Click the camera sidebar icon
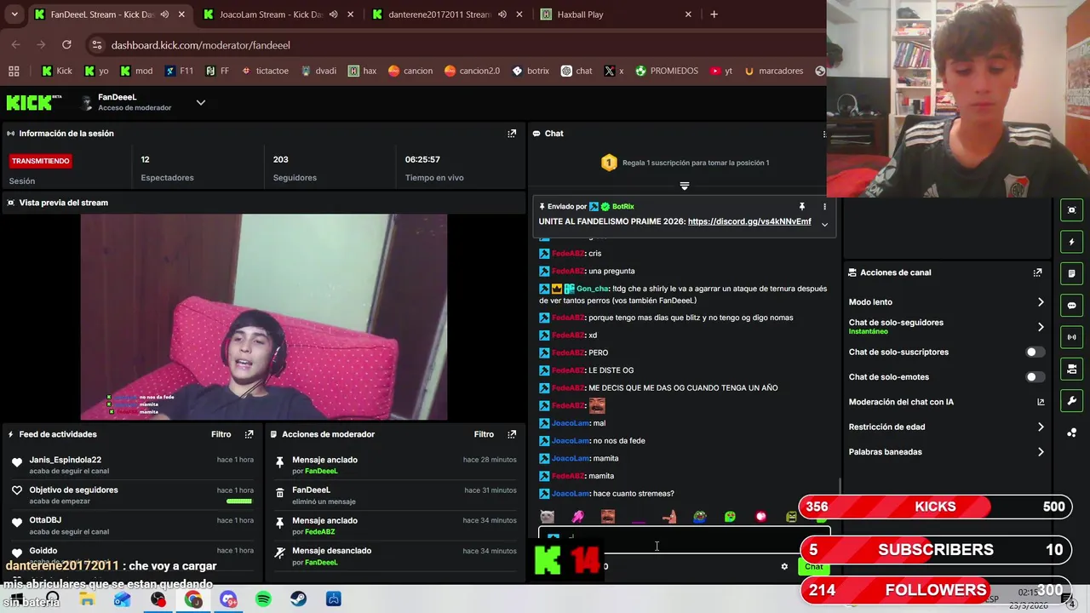Viewport: 1090px width, 613px height. point(1071,369)
